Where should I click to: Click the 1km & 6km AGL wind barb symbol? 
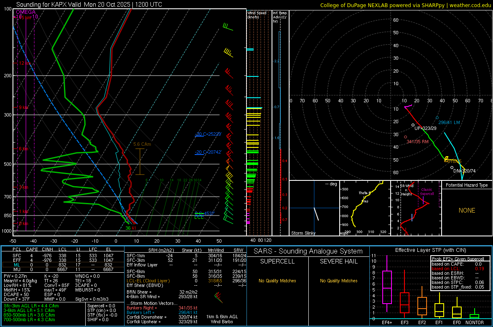point(219,297)
